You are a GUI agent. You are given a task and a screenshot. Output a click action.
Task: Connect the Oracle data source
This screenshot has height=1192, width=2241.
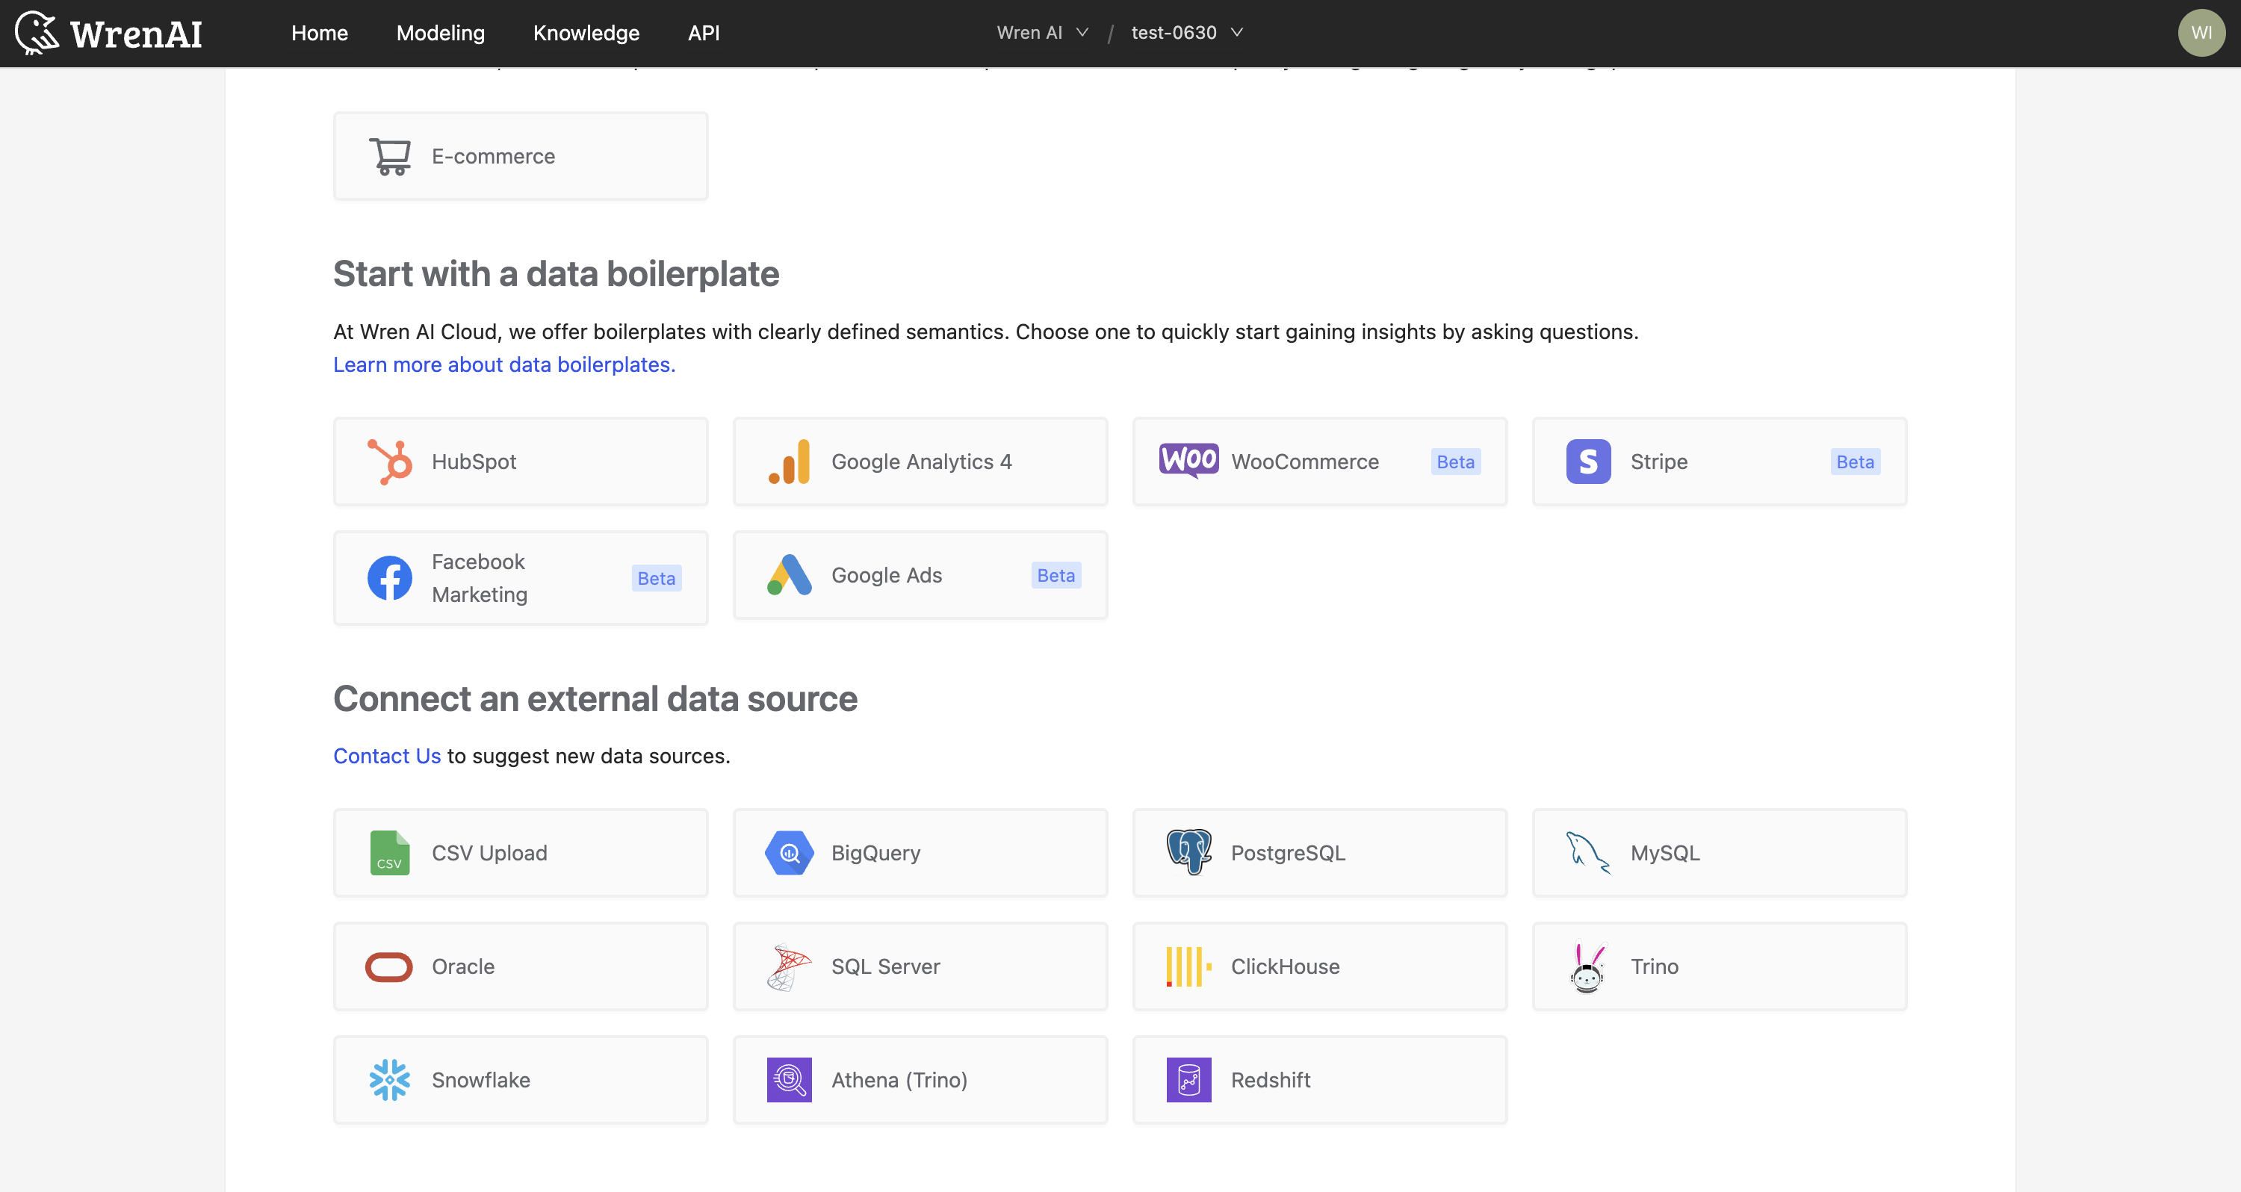[521, 966]
